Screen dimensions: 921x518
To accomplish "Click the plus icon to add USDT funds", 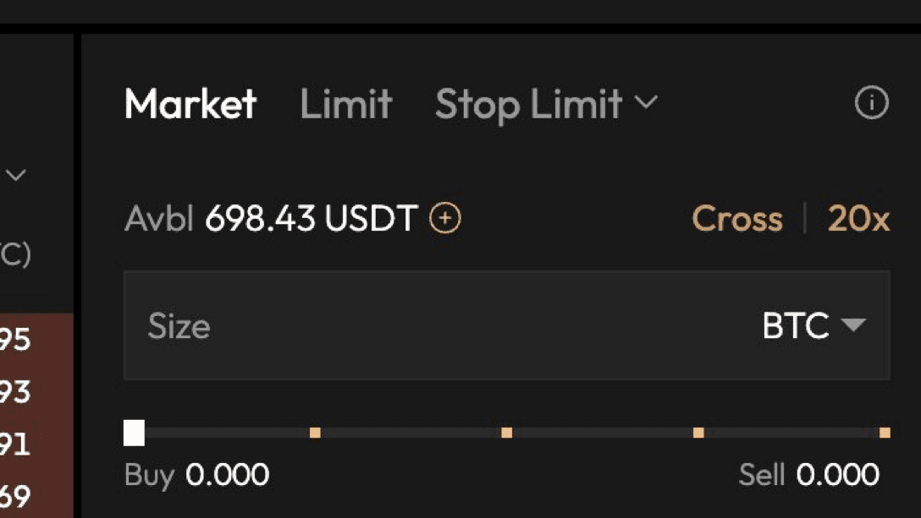I will point(445,218).
